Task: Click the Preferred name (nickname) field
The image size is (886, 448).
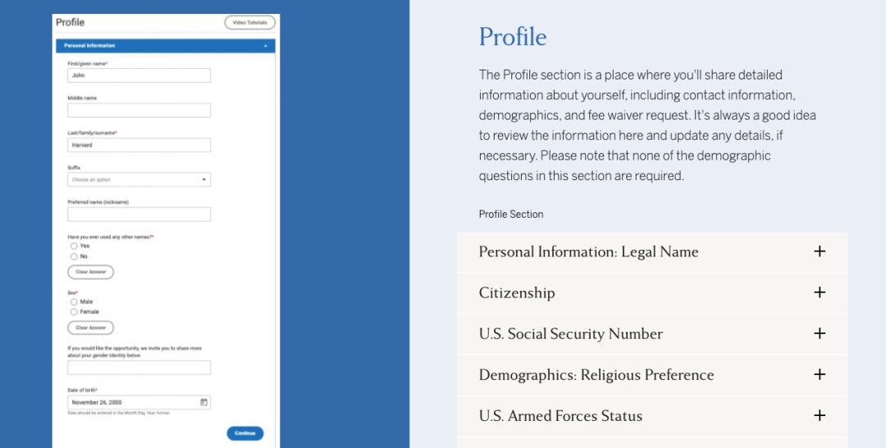Action: tap(139, 215)
